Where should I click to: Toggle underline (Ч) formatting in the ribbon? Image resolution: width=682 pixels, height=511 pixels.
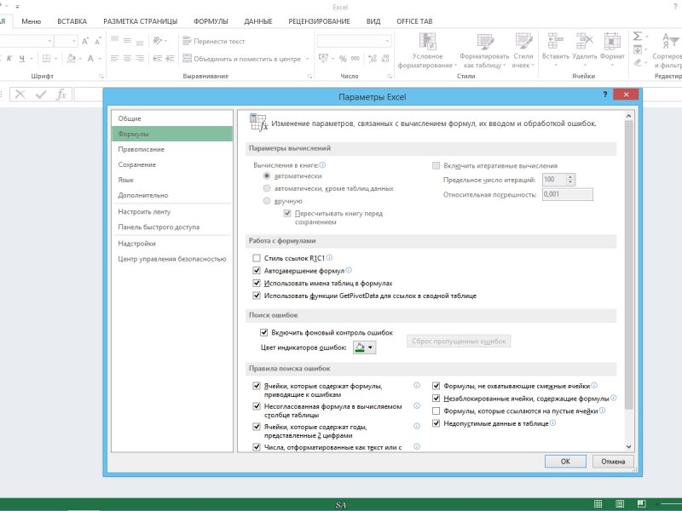point(22,58)
